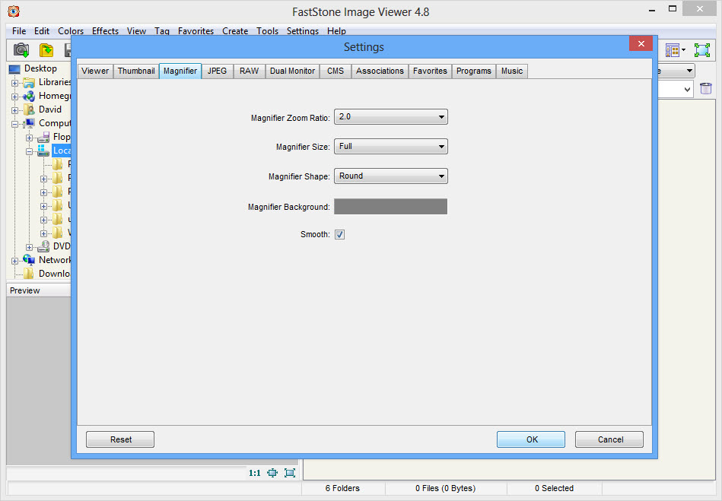Screen dimensions: 722x501
Task: Open the Tag menu
Action: click(161, 31)
